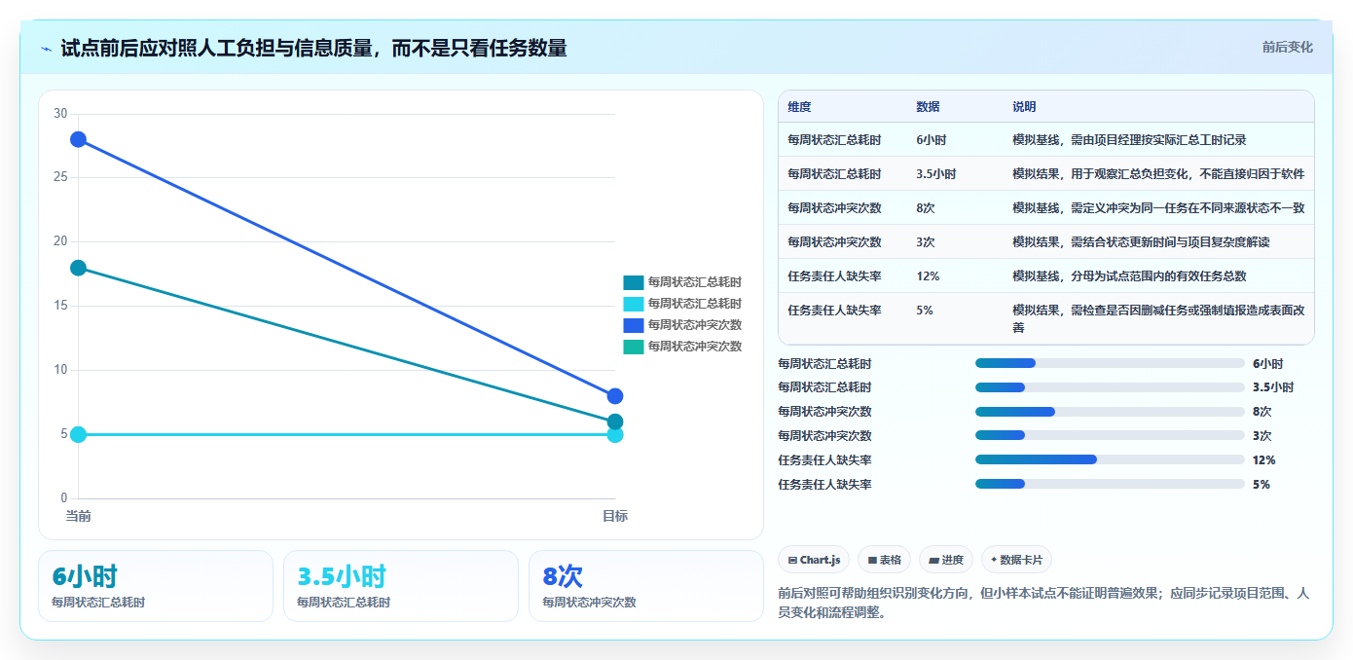Click the y-axis label 30
The height and width of the screenshot is (660, 1353).
point(60,114)
